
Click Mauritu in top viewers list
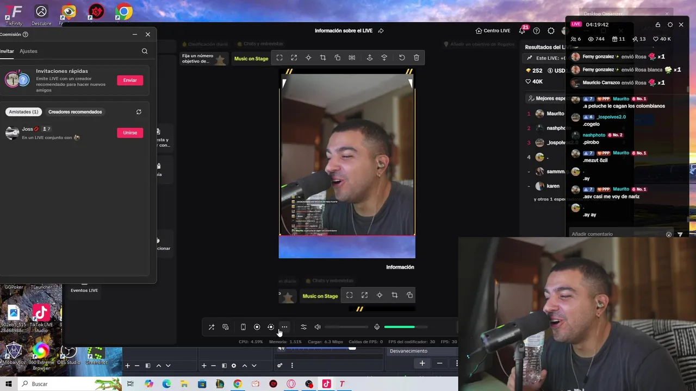pos(555,113)
